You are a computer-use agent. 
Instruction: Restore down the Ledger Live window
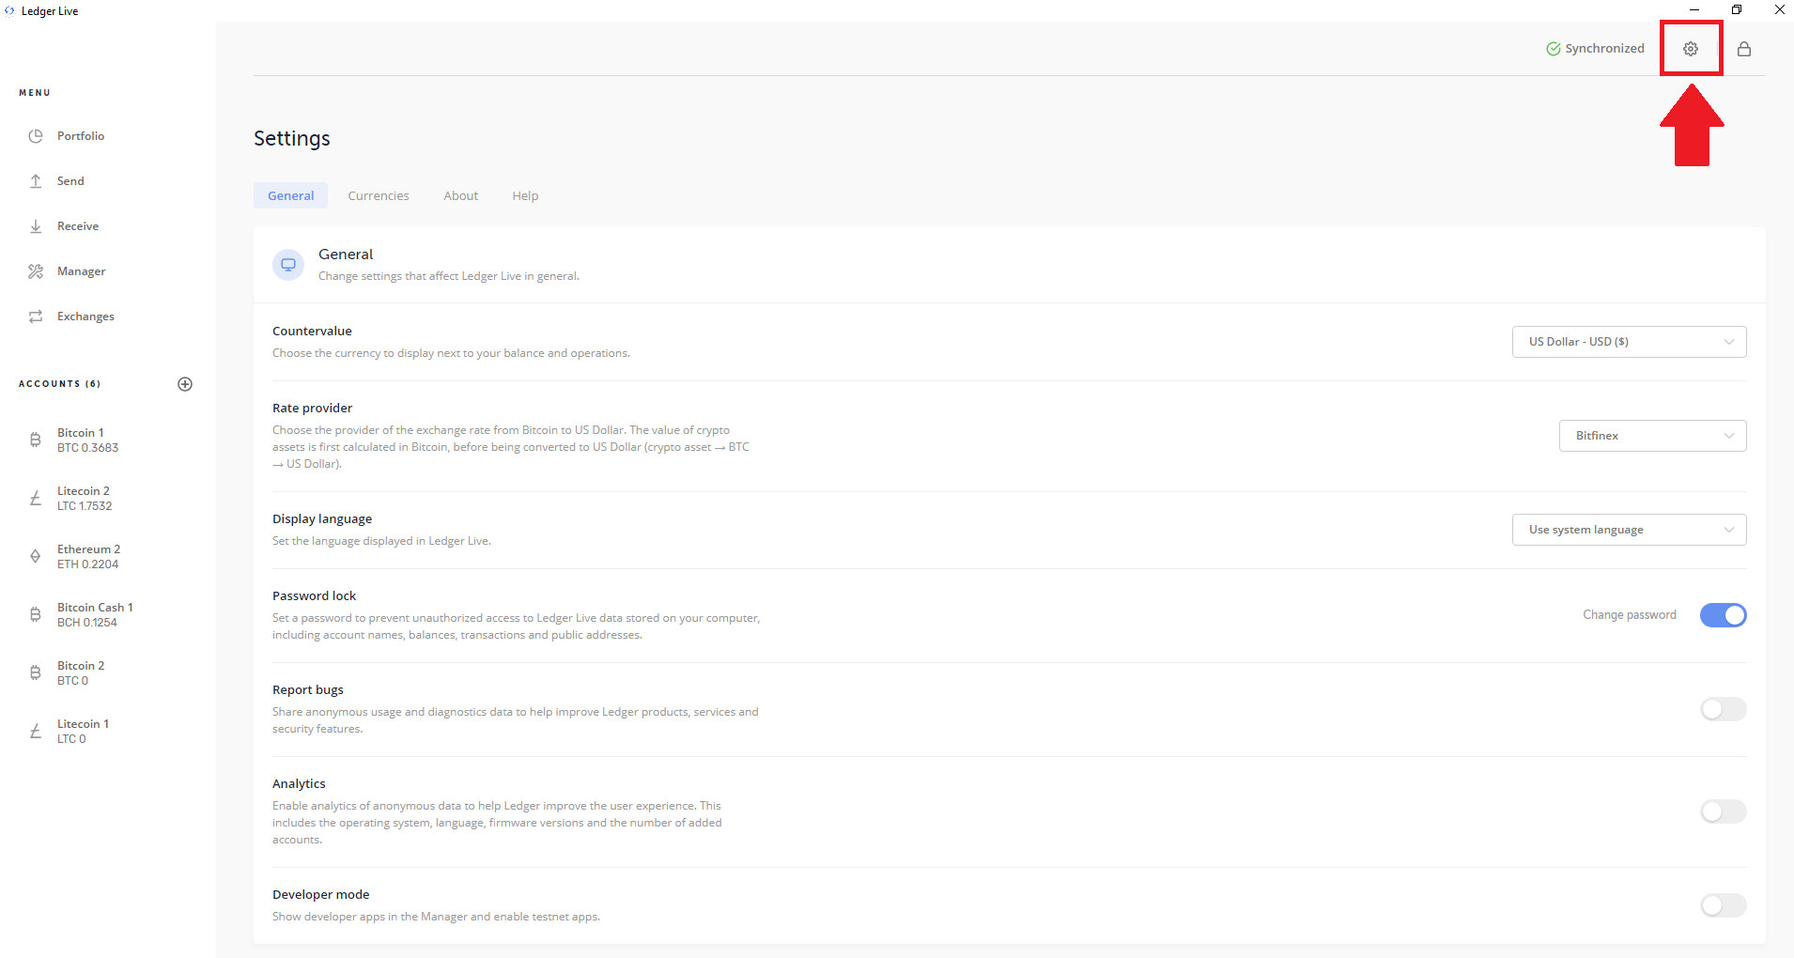pos(1737,10)
